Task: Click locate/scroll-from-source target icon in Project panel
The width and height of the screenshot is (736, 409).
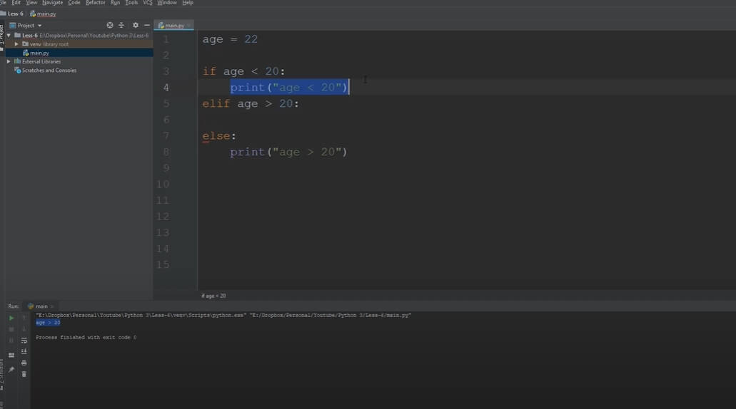Action: [110, 26]
